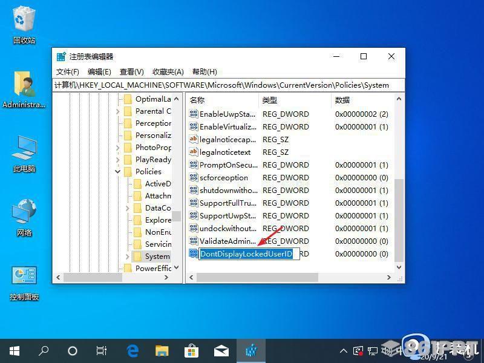Expand the Parental C tree node
Image resolution: width=484 pixels, height=363 pixels.
click(117, 111)
